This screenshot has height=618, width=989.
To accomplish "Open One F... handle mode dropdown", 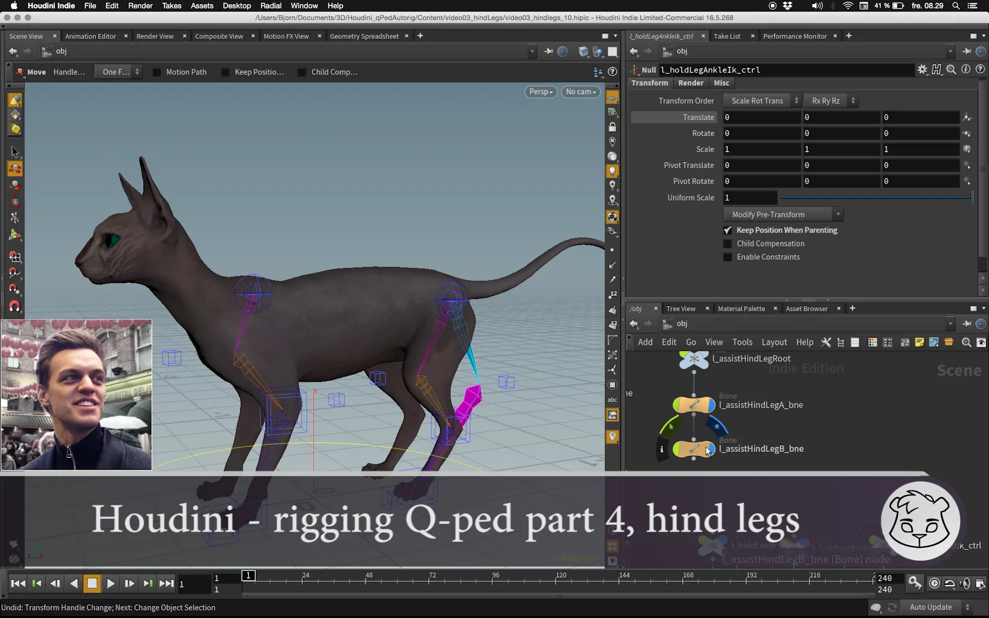I will 118,72.
